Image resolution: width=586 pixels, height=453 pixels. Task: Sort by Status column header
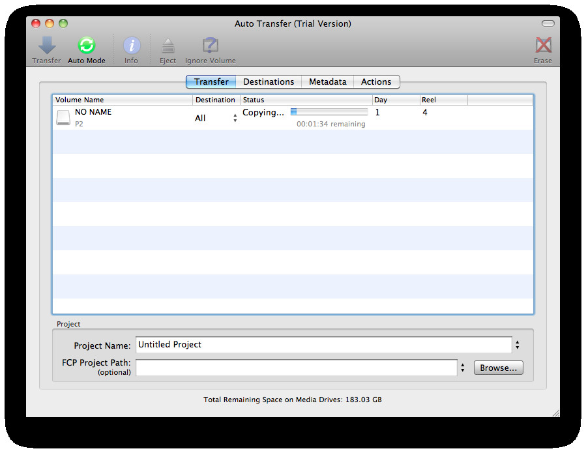click(x=306, y=100)
